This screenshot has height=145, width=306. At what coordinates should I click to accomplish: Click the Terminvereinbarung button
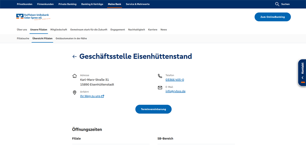tap(153, 109)
